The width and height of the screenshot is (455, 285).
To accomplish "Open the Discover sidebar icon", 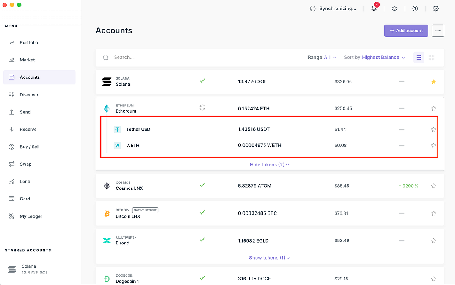I will coord(11,94).
